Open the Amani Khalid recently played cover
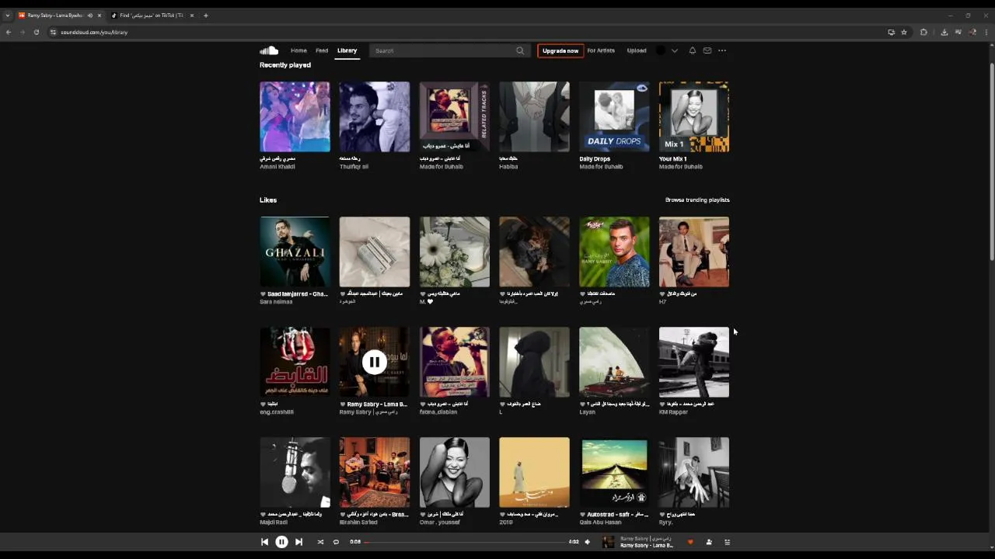The height and width of the screenshot is (559, 995). [x=295, y=116]
